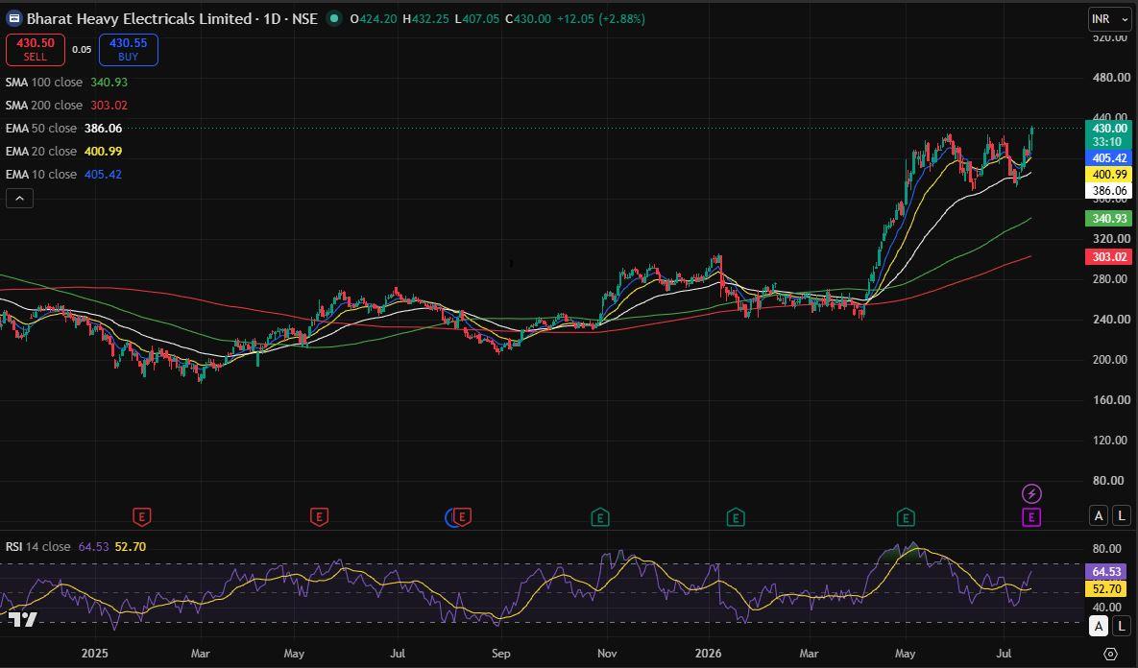This screenshot has width=1138, height=668.
Task: Click the 1D interval text in title
Action: click(x=272, y=19)
